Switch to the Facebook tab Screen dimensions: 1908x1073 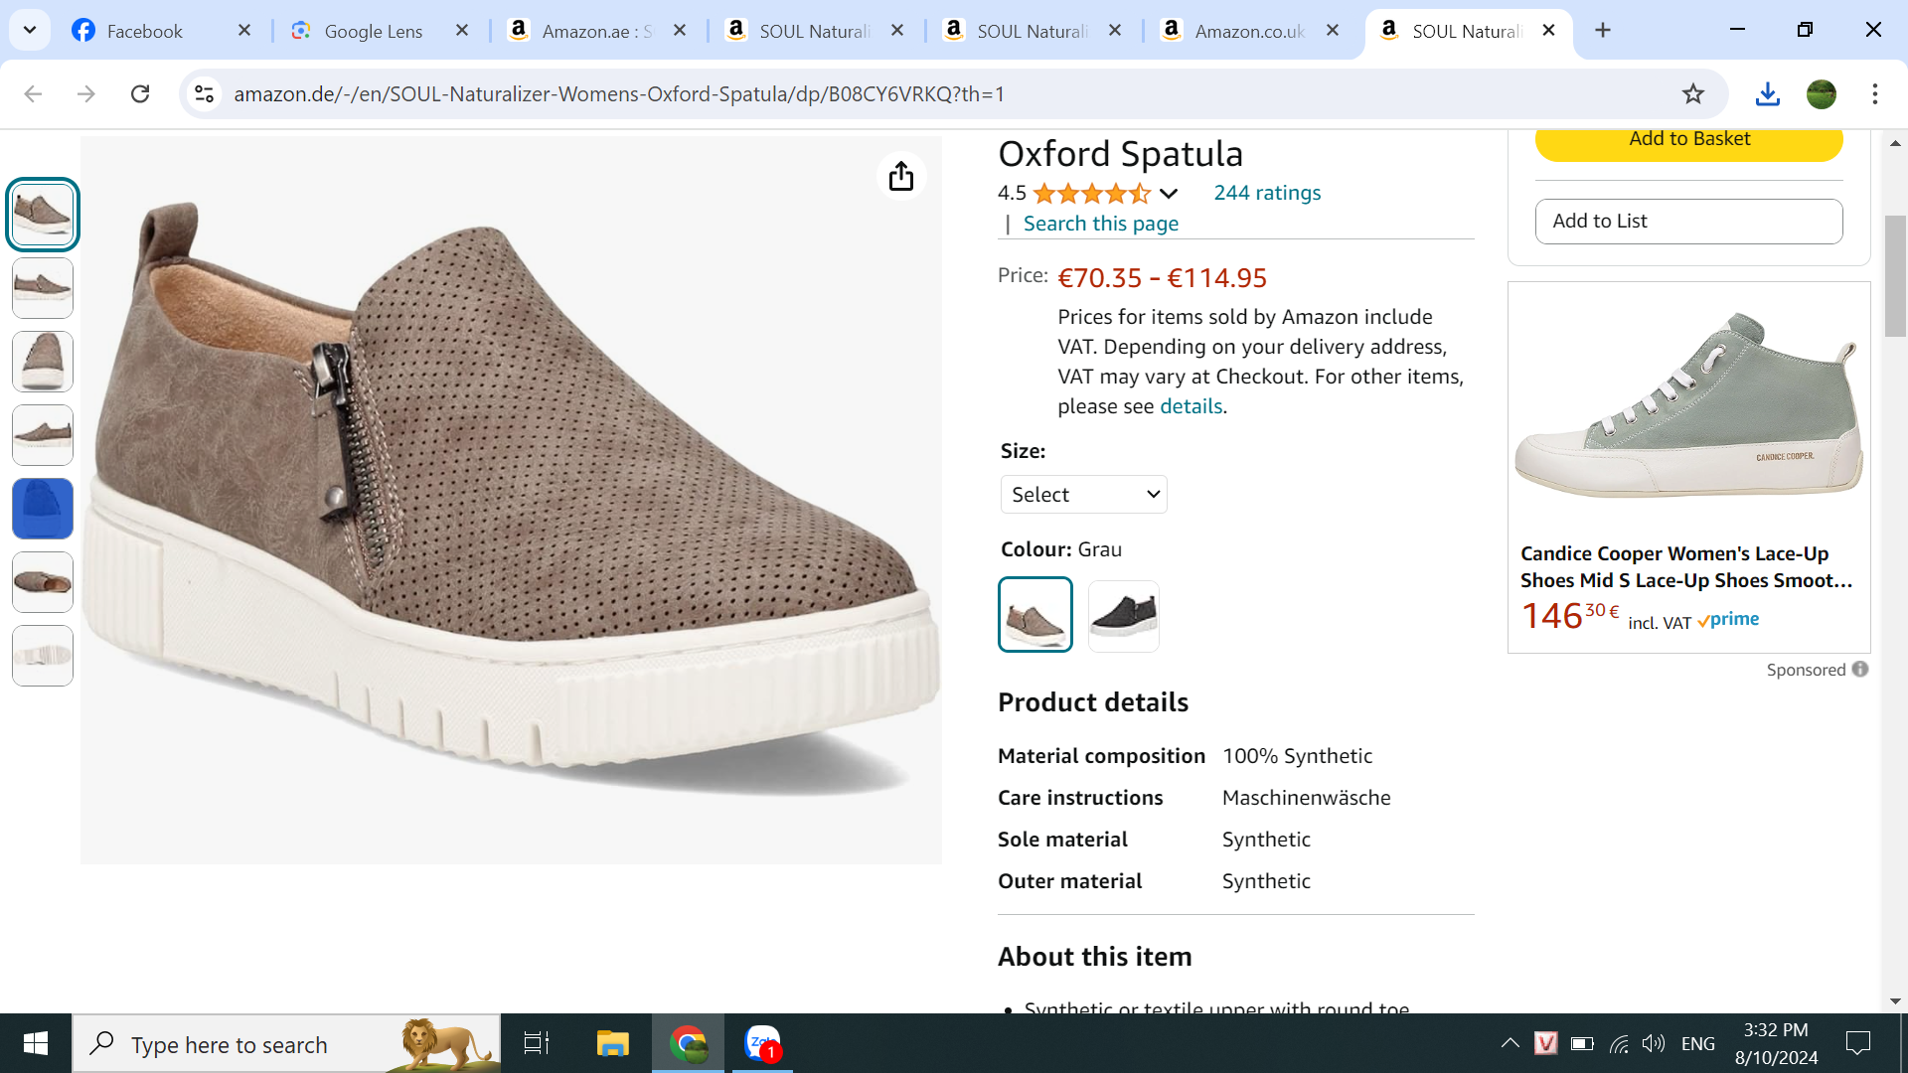[145, 31]
